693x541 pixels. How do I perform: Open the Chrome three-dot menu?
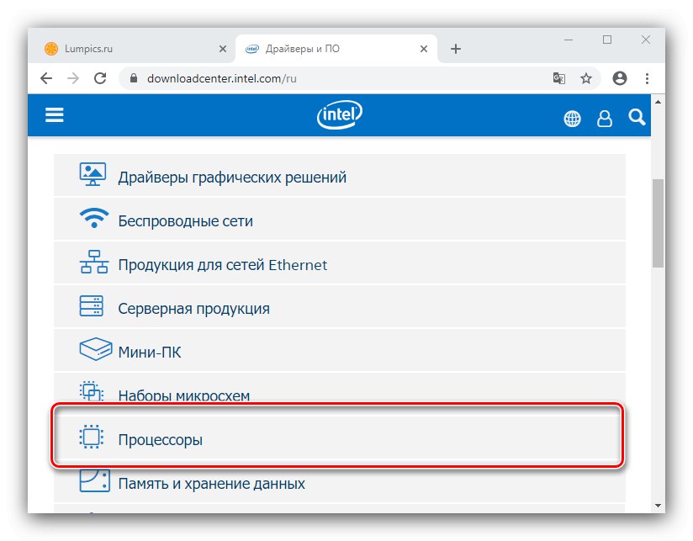tap(647, 78)
